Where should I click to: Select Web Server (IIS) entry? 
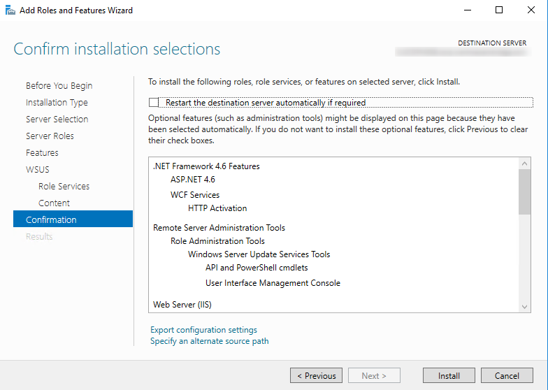(182, 305)
